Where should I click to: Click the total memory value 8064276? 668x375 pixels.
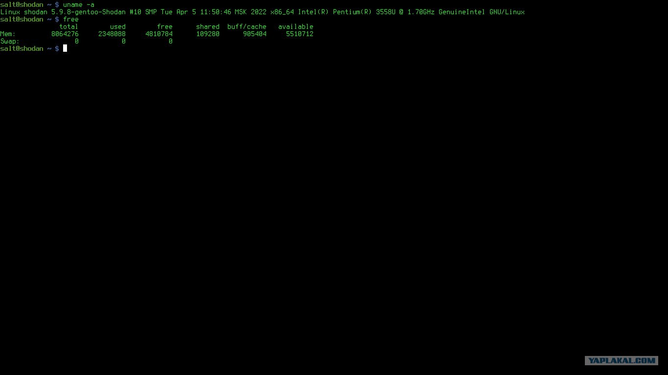click(x=65, y=34)
